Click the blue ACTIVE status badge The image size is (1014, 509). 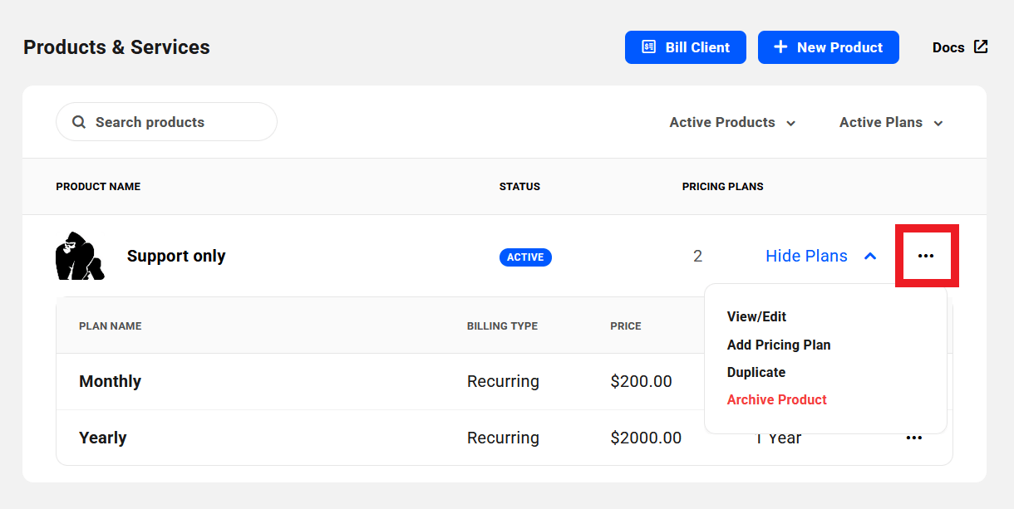tap(525, 257)
